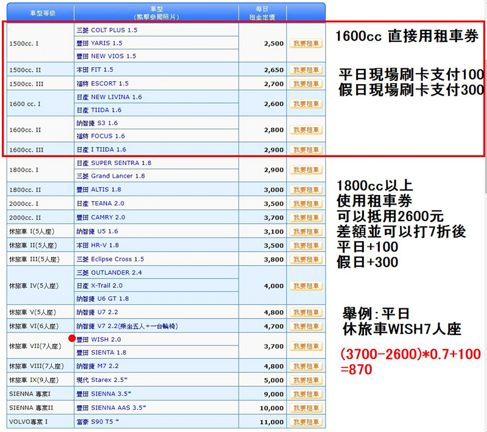Click 我要租車 for the 1600cc. II row
Viewport: 487px width, 432px height.
306,130
